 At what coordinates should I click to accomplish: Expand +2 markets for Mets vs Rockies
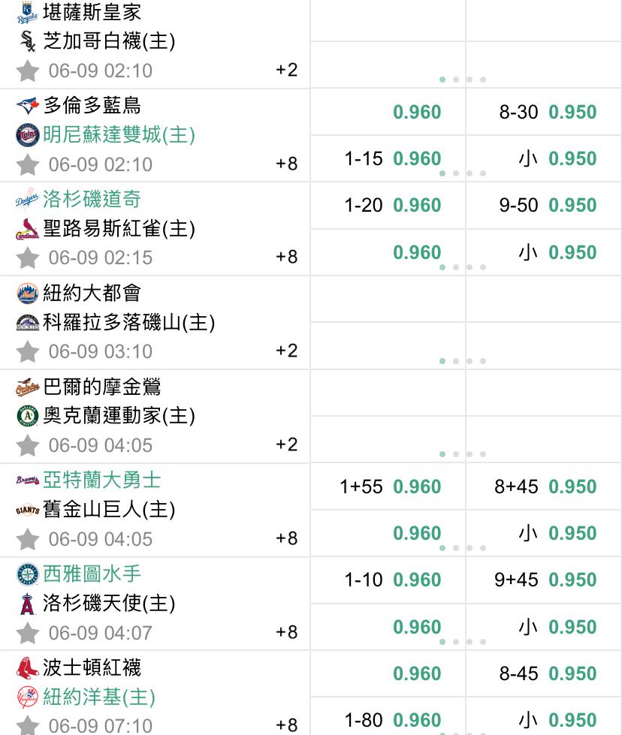(x=287, y=351)
